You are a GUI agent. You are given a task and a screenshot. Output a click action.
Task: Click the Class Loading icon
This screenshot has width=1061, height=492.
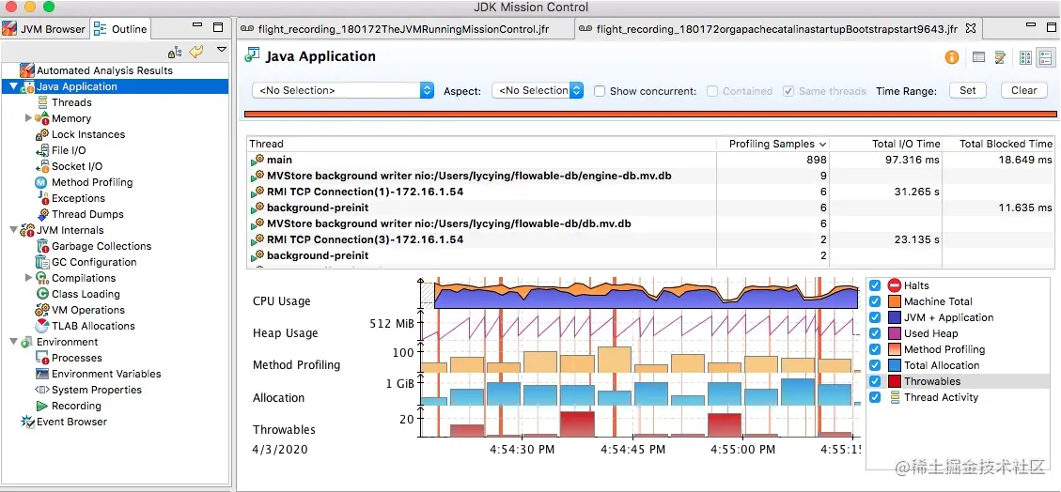tap(41, 294)
